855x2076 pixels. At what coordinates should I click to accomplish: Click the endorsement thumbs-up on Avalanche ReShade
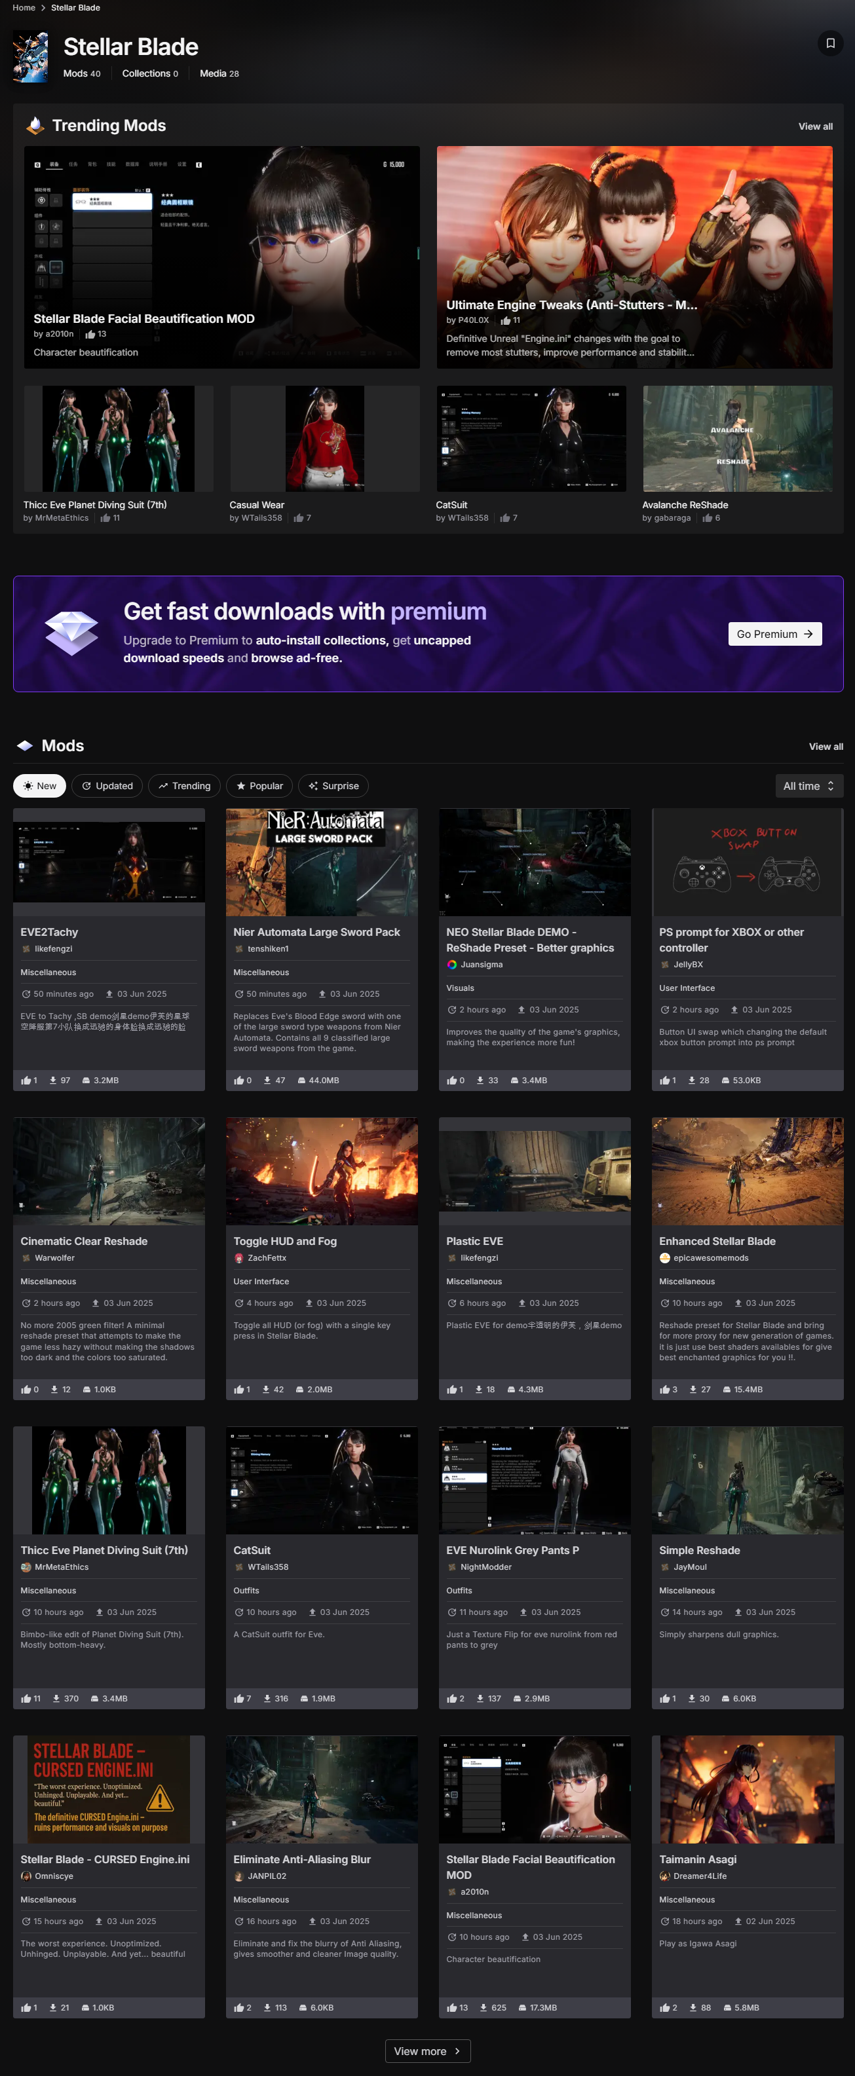706,518
